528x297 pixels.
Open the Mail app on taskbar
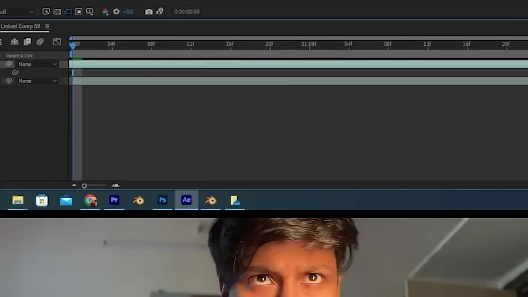[66, 200]
